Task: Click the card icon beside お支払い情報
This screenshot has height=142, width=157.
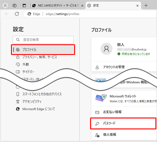Action: click(97, 112)
